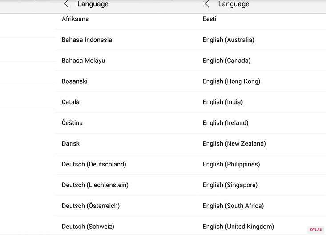Choose English (United Kingdom)
326x235 pixels.
tap(238, 227)
